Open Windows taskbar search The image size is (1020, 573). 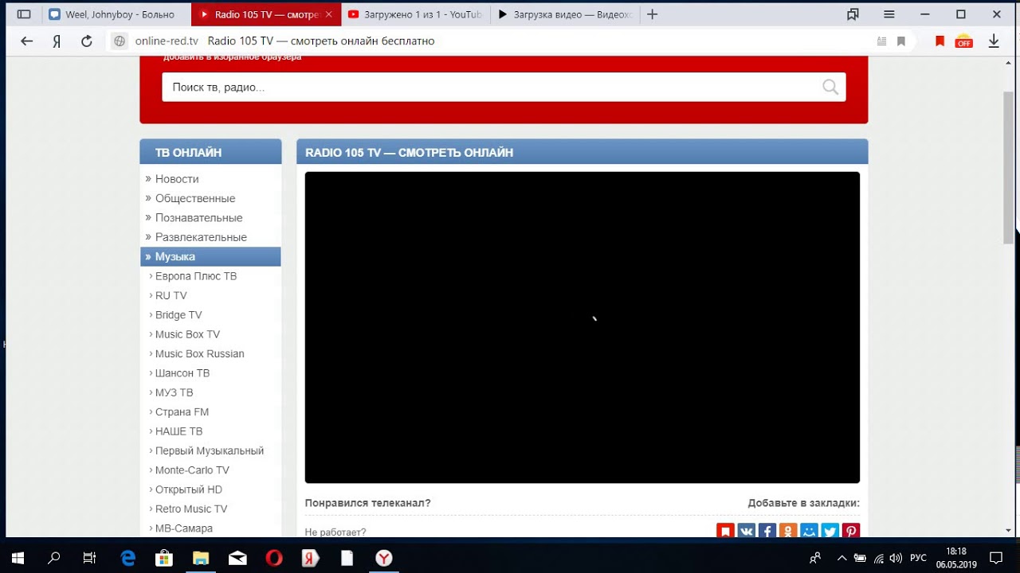[x=53, y=558]
